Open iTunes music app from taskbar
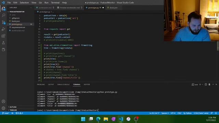 [128, 119]
